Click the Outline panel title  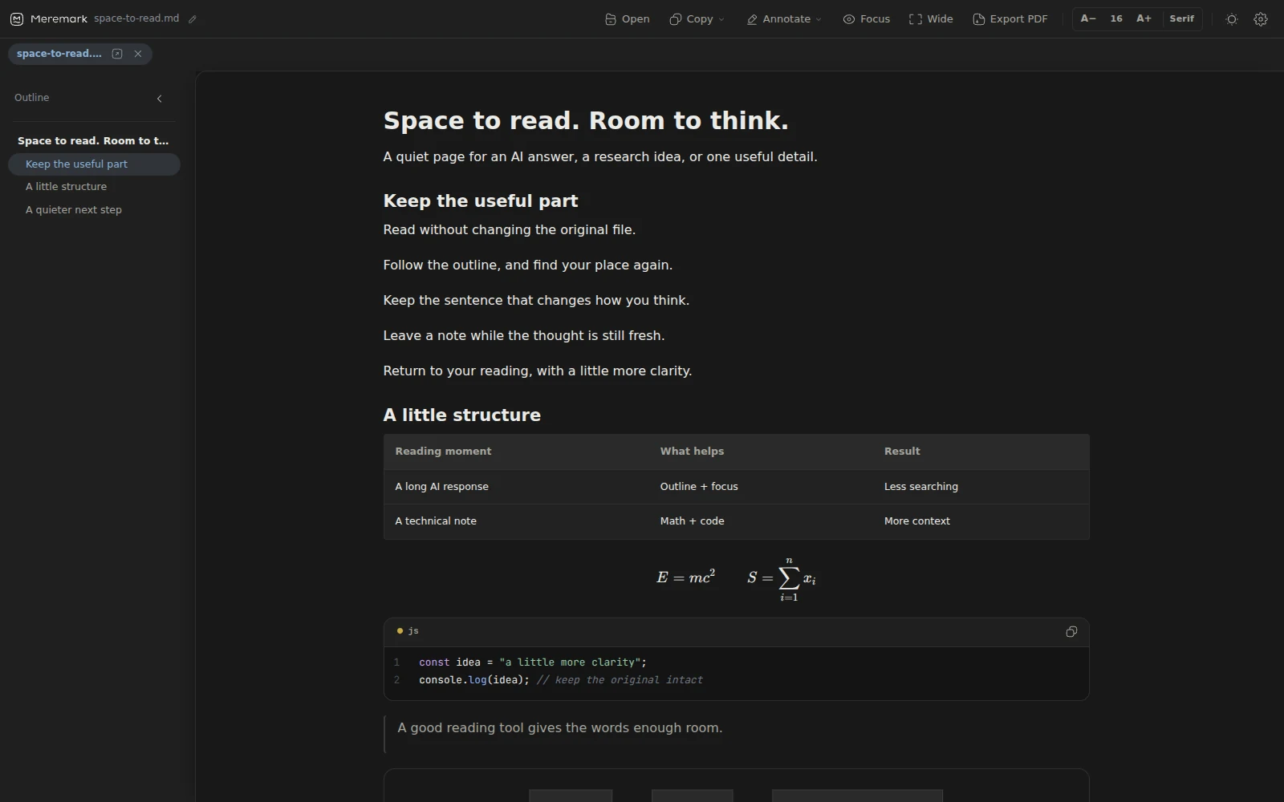coord(32,98)
